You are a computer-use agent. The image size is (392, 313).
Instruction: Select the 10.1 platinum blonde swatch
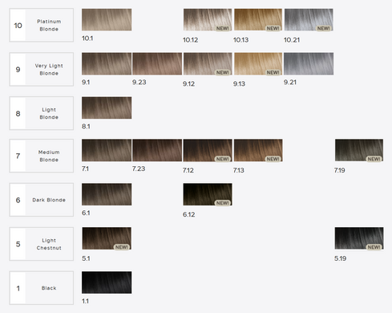(x=107, y=19)
